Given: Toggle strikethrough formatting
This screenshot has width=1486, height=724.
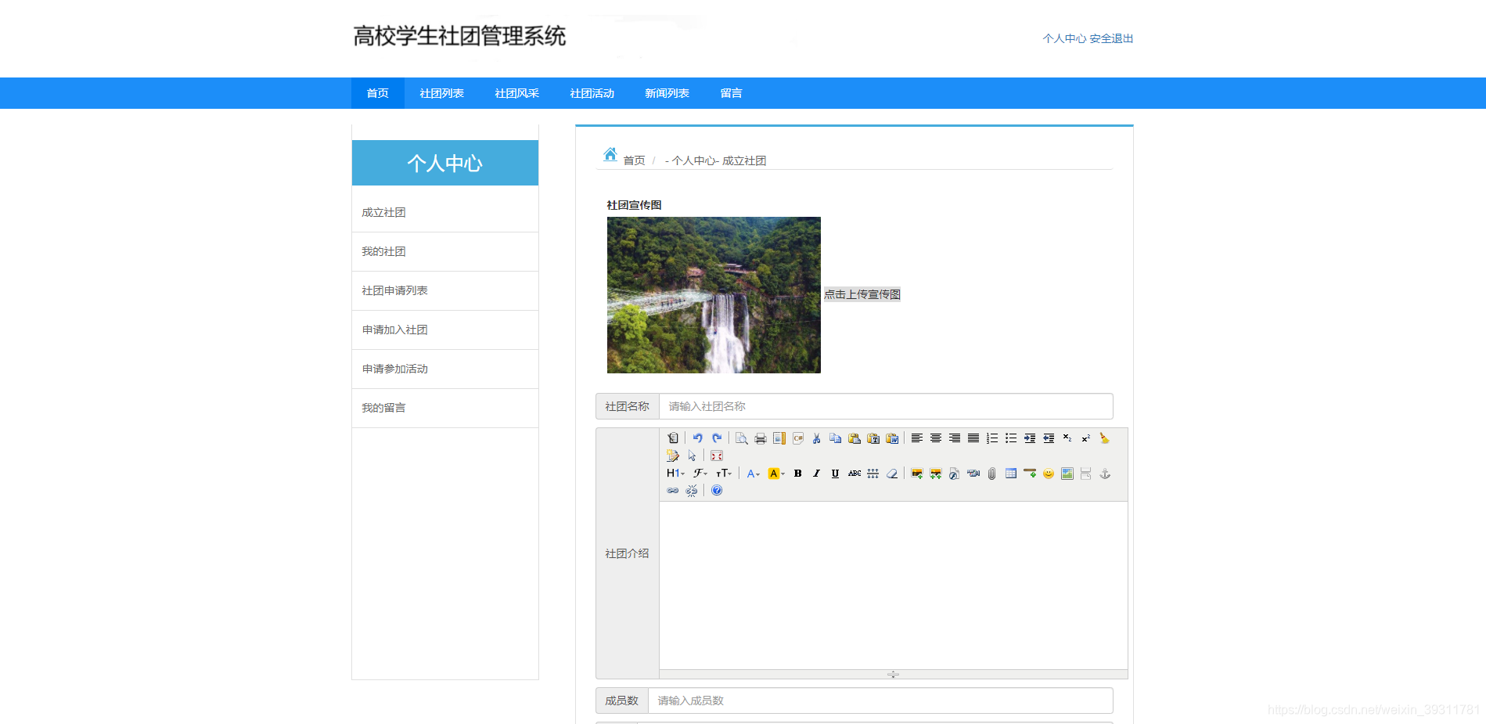Looking at the screenshot, I should click(855, 474).
